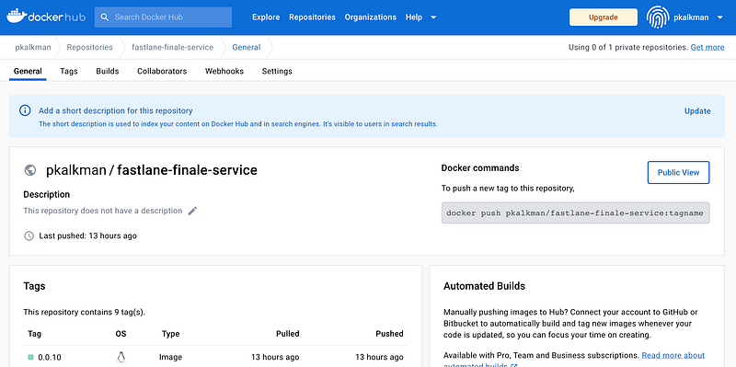Open Repositories in the top navigation
This screenshot has width=736, height=367.
pos(312,17)
